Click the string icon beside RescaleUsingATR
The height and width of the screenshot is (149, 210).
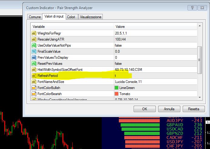[x=34, y=39]
